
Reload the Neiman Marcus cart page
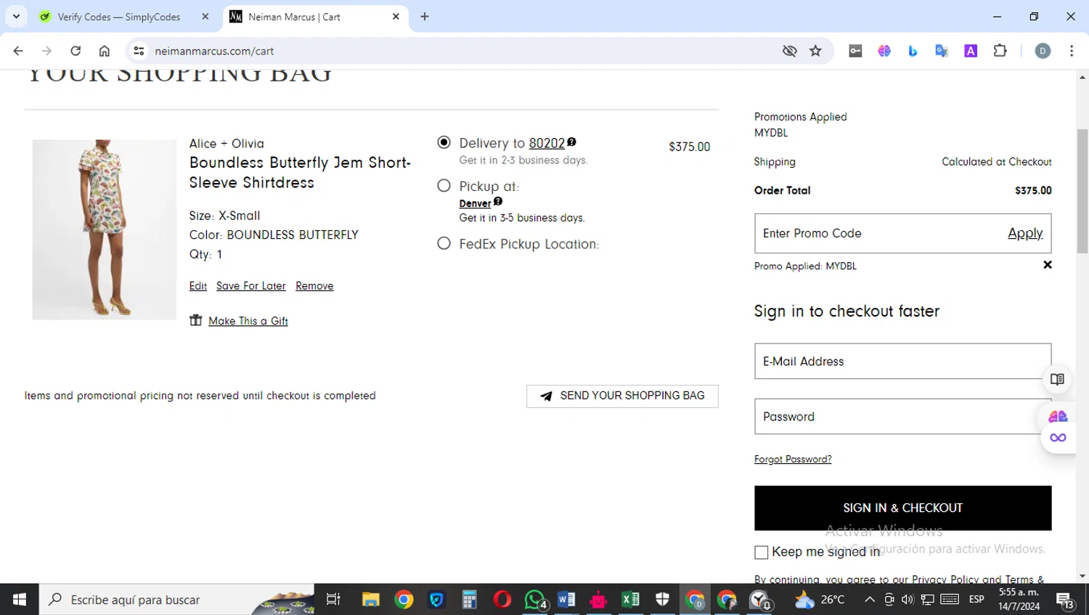pos(76,51)
